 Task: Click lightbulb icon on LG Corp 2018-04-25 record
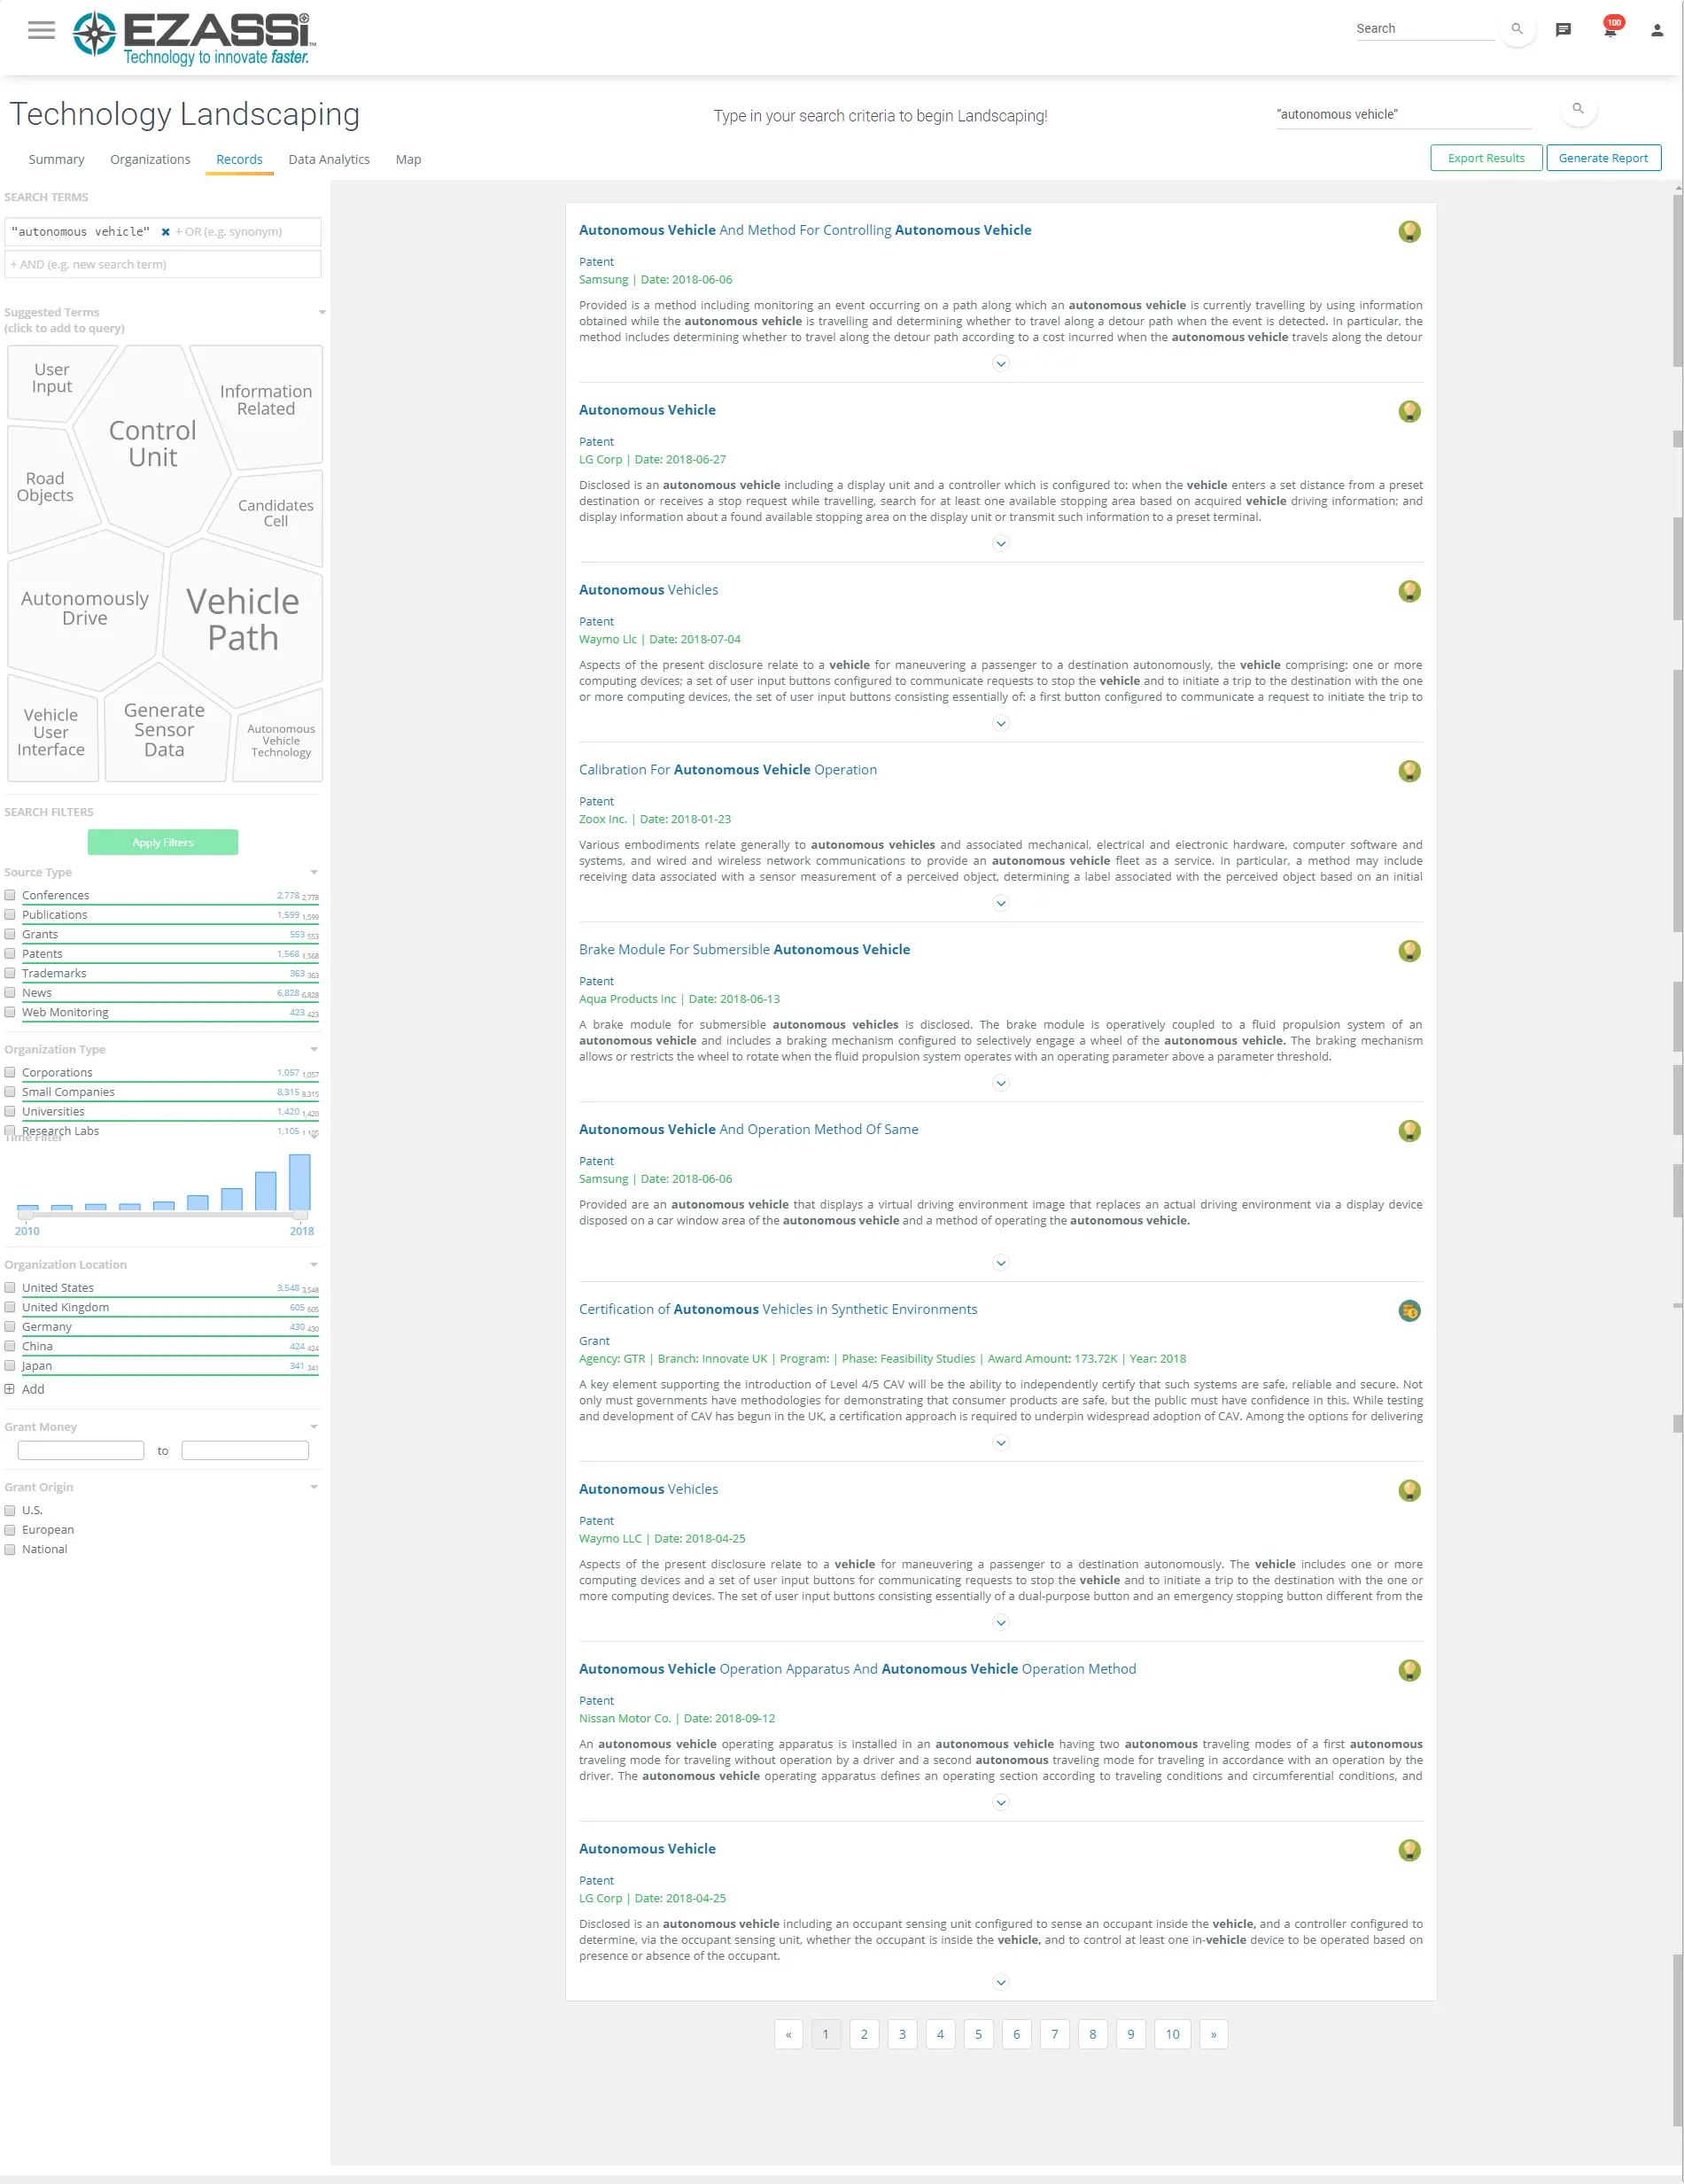click(x=1409, y=1851)
